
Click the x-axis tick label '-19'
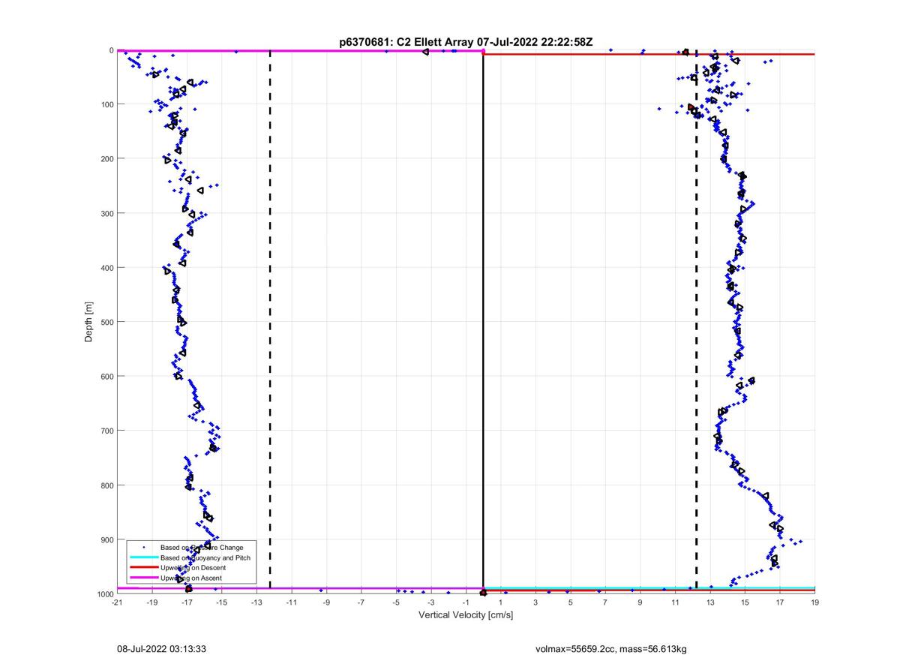(x=151, y=602)
